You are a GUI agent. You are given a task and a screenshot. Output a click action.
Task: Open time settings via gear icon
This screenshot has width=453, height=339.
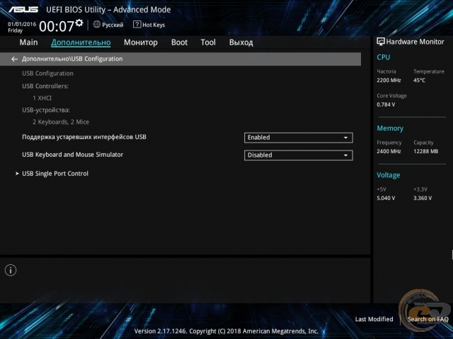[x=79, y=23]
